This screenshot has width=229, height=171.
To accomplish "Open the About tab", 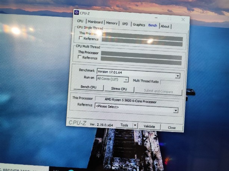I will pos(165,26).
